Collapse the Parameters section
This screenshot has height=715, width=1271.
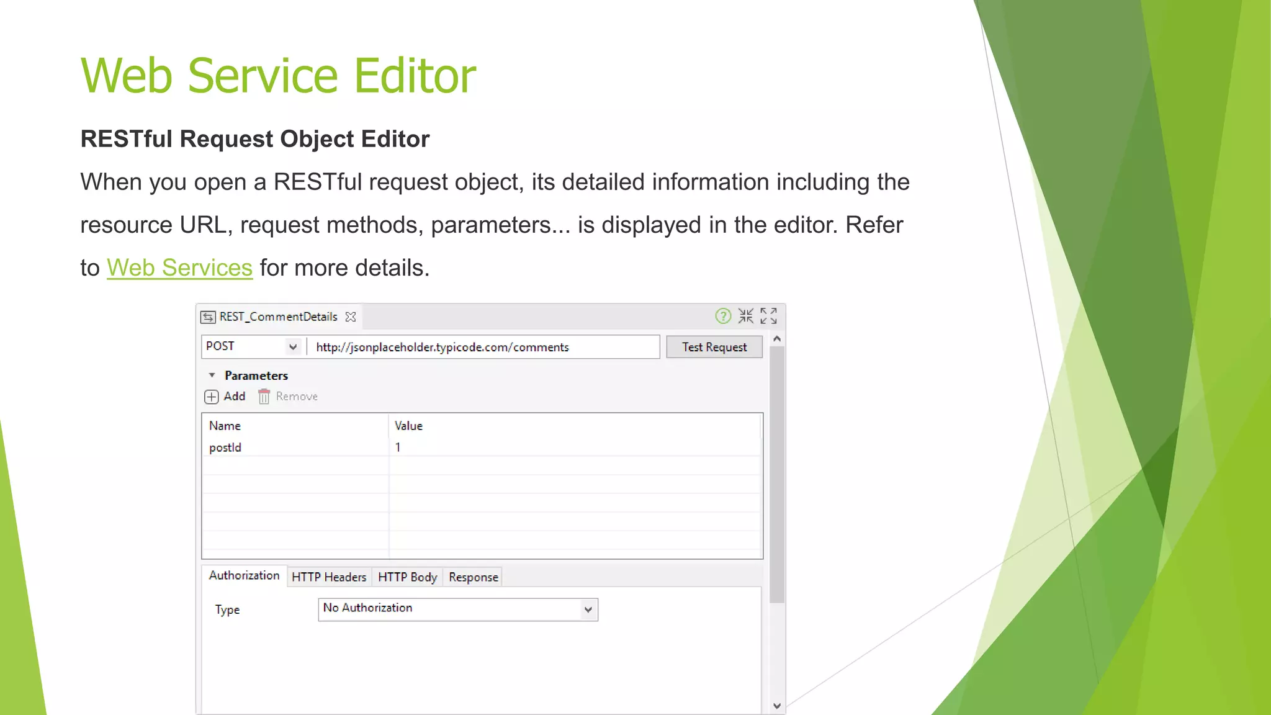[212, 375]
